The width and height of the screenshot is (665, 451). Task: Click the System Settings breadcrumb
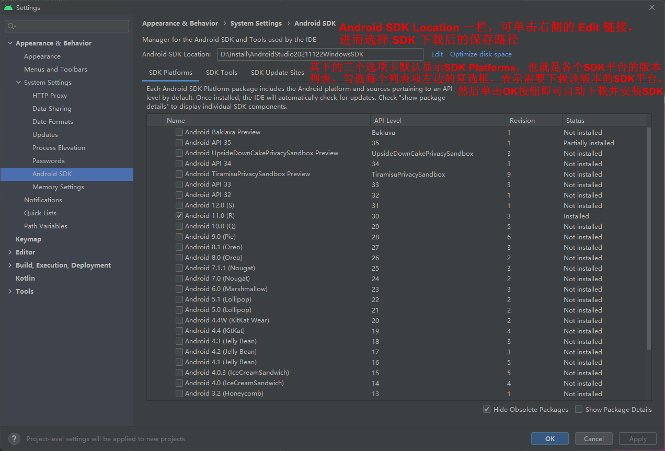[x=256, y=24]
